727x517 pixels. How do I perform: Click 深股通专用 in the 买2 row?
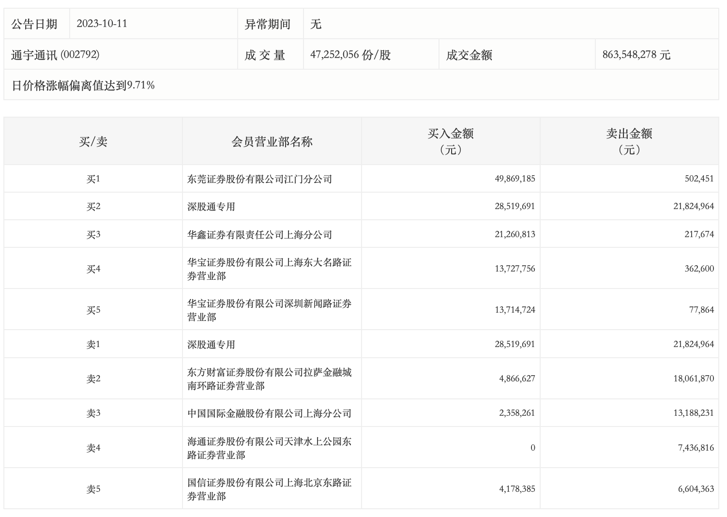point(211,206)
